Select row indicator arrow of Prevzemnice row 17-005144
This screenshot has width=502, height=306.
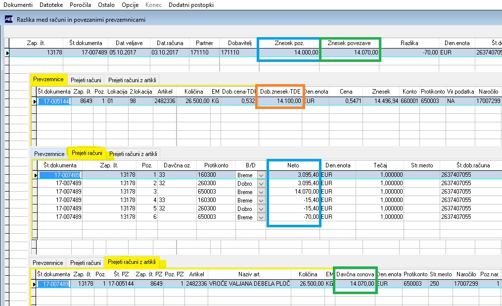[35, 101]
